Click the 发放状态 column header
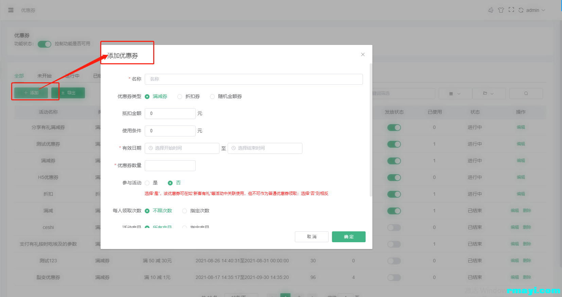The height and width of the screenshot is (297, 562). point(394,112)
